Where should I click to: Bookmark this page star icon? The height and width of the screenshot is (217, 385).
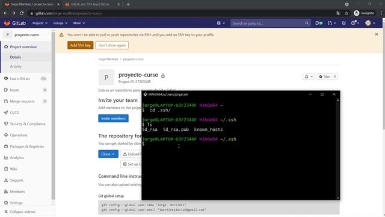[x=346, y=13]
